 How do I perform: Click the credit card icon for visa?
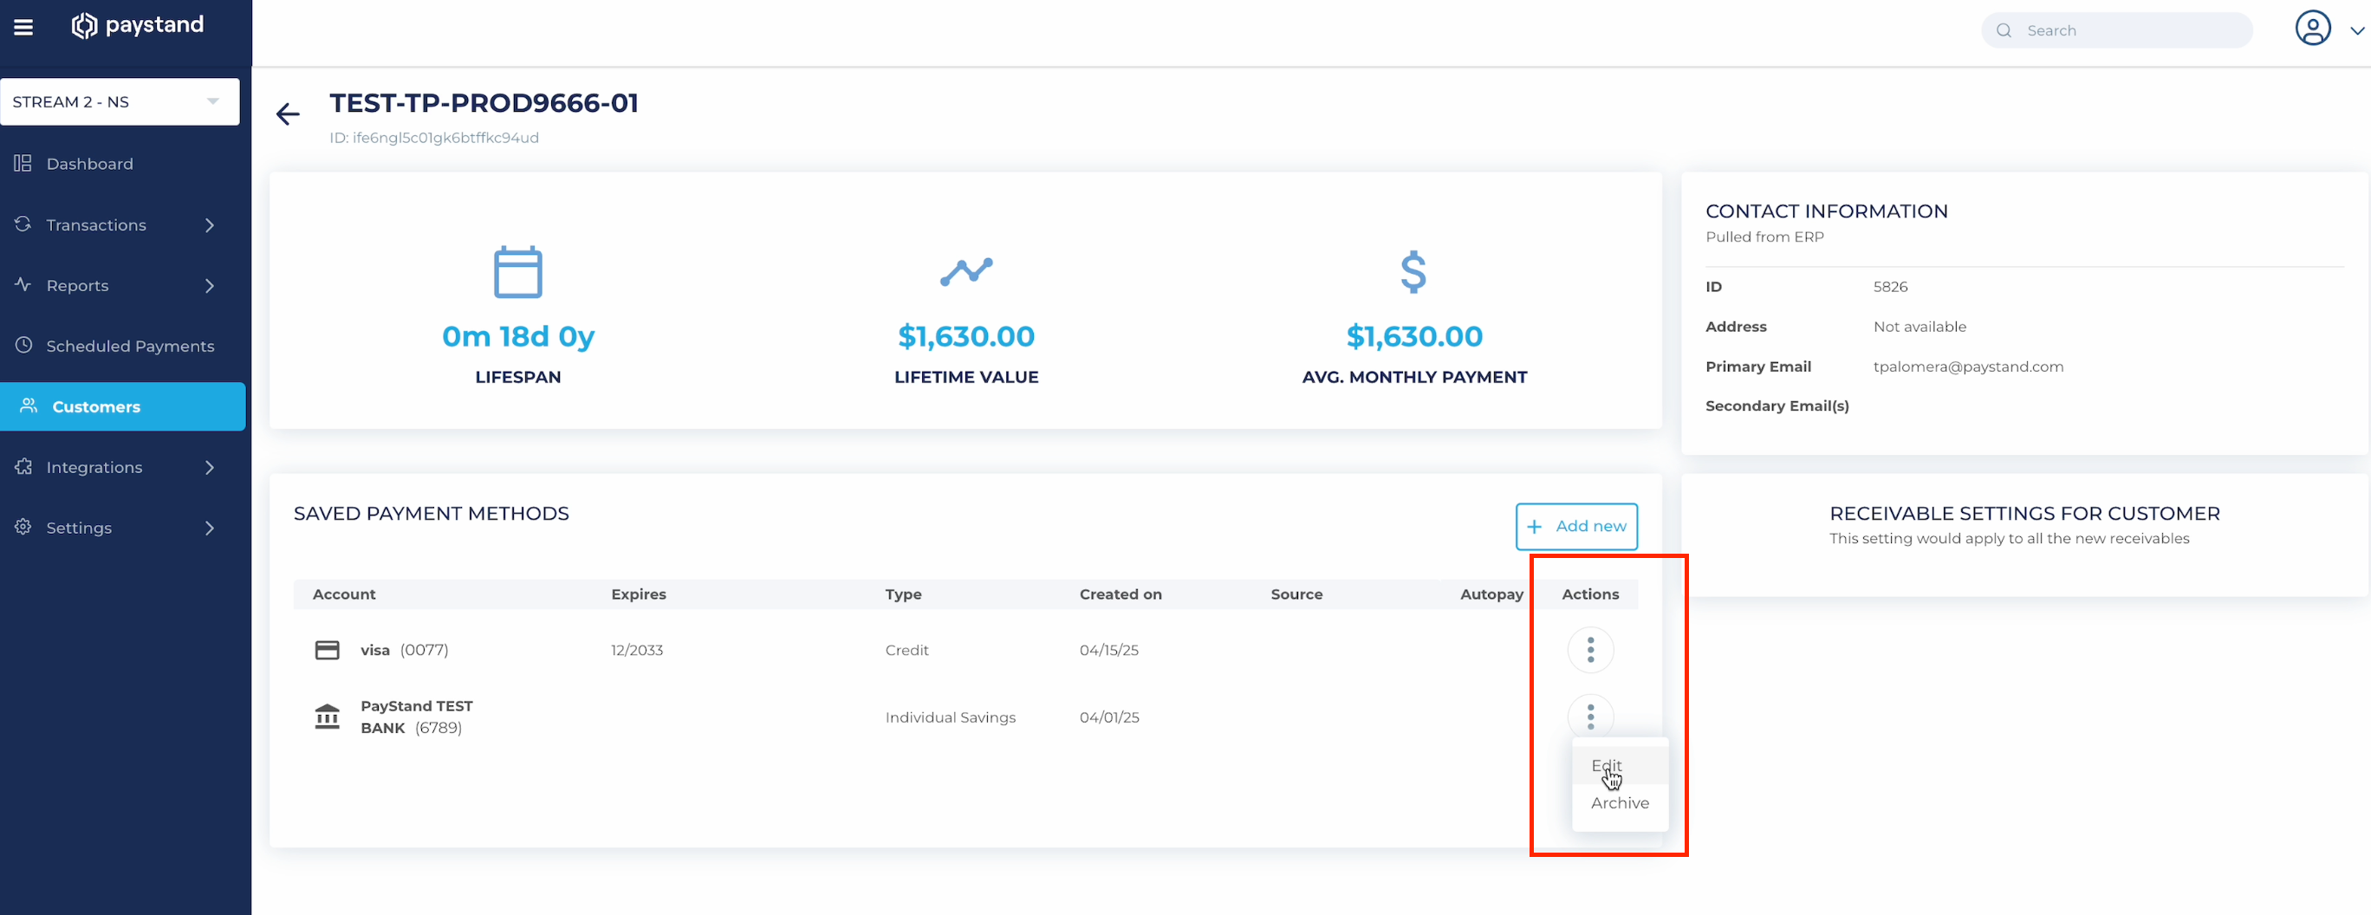tap(327, 650)
